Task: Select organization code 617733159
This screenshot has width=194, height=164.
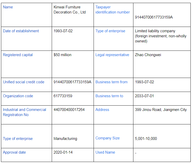Action: pos(63,96)
